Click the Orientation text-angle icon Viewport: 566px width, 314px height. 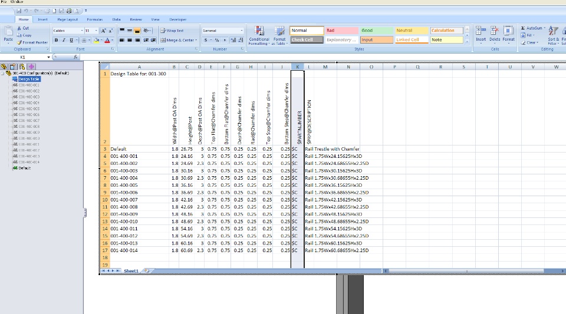(146, 31)
